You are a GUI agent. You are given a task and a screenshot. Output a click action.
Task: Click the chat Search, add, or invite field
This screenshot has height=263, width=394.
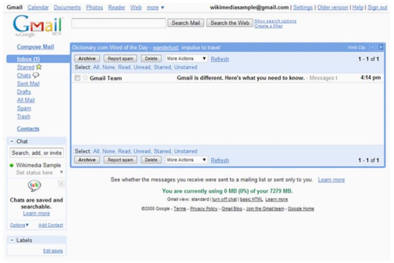37,153
